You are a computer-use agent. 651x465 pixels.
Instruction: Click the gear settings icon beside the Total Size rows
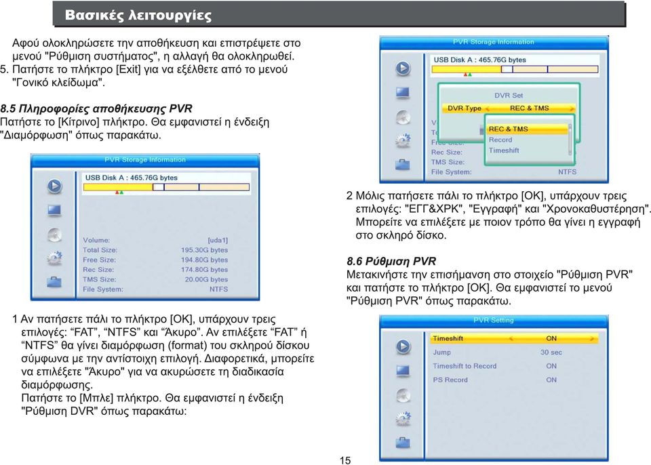54,258
